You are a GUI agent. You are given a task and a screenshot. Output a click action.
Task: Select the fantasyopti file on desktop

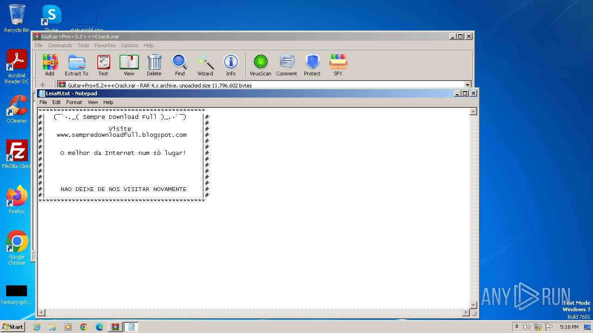[17, 295]
